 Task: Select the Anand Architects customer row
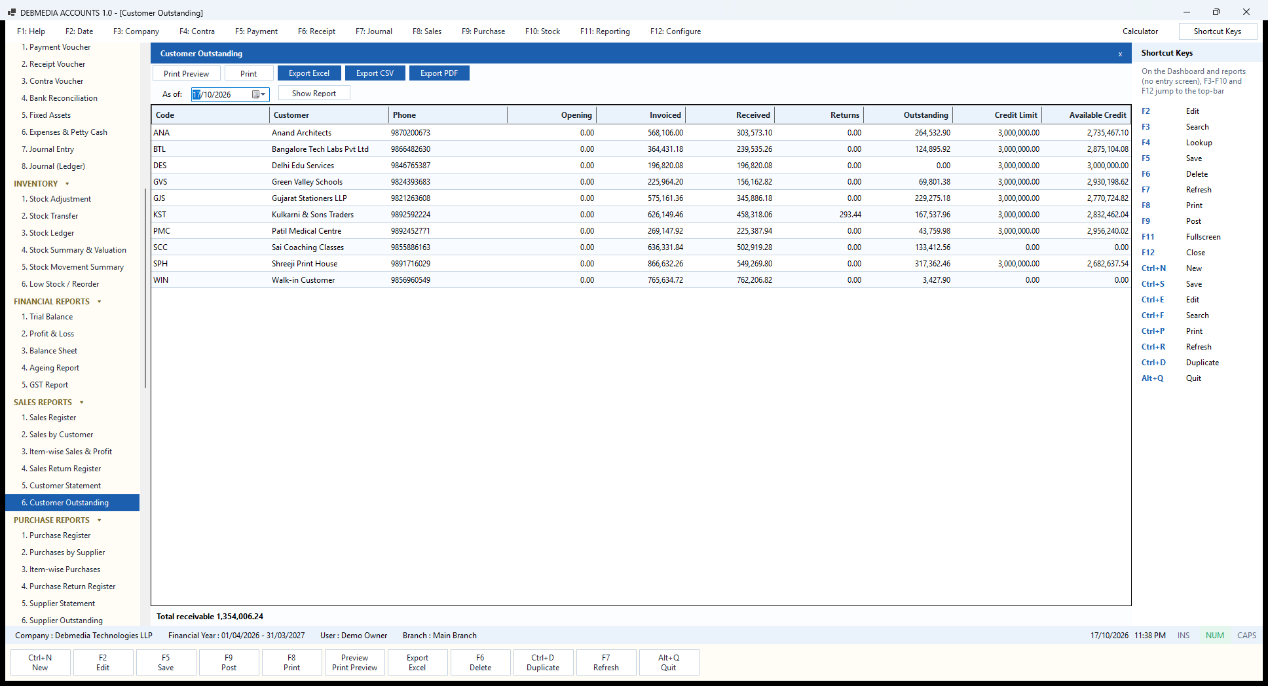(x=641, y=133)
